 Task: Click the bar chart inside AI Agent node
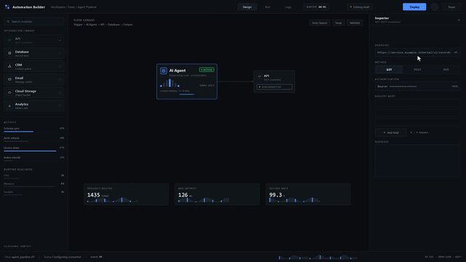[x=169, y=83]
